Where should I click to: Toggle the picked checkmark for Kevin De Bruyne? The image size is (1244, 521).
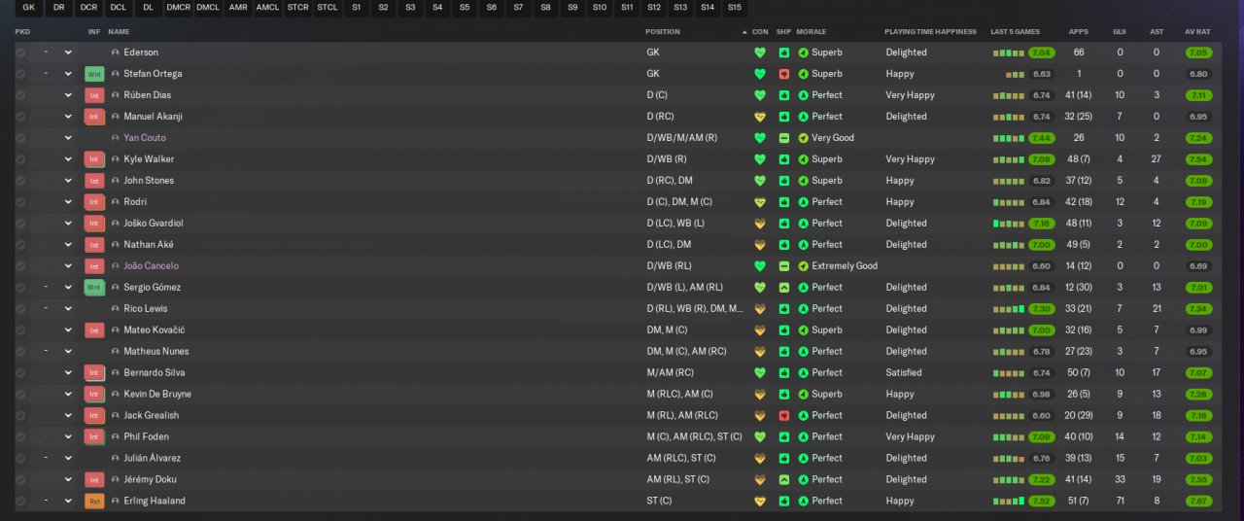pyautogui.click(x=20, y=395)
